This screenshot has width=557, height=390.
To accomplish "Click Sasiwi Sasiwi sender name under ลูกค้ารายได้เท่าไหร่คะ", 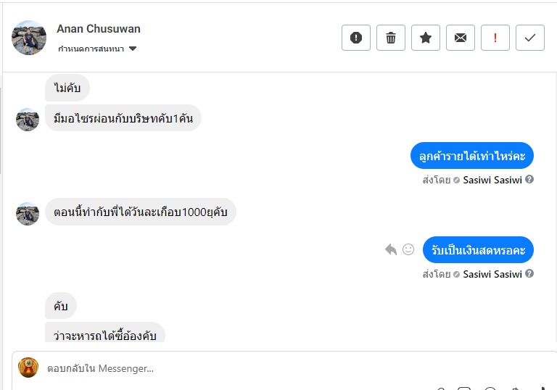I will (x=492, y=180).
